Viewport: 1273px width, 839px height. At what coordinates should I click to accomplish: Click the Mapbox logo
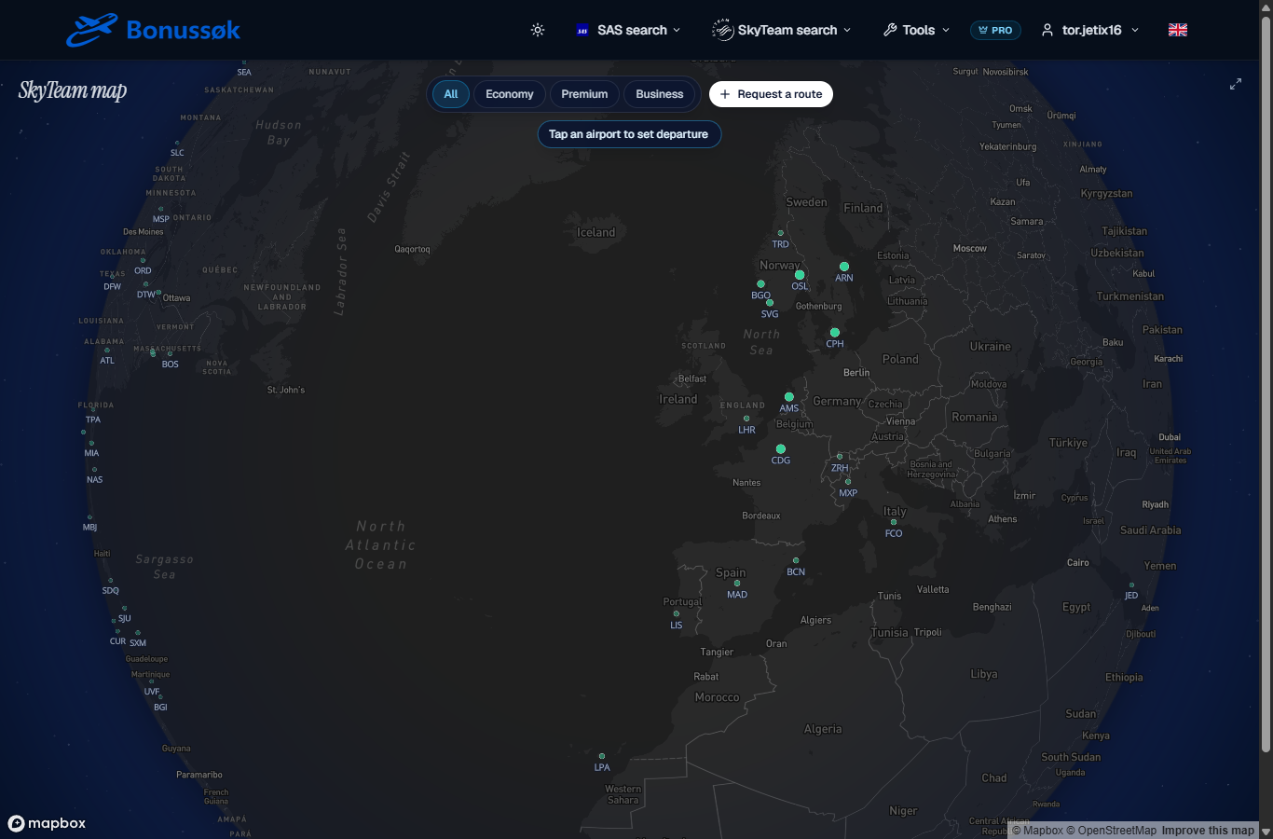point(47,823)
